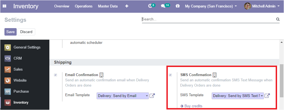Click the search magnifier icon

point(278,19)
